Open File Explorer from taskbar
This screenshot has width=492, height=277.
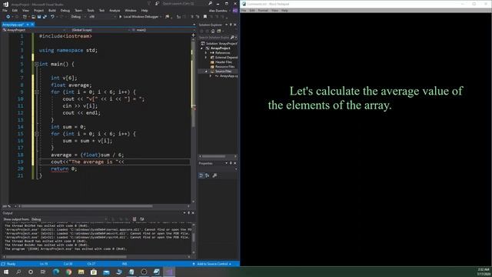(81, 272)
